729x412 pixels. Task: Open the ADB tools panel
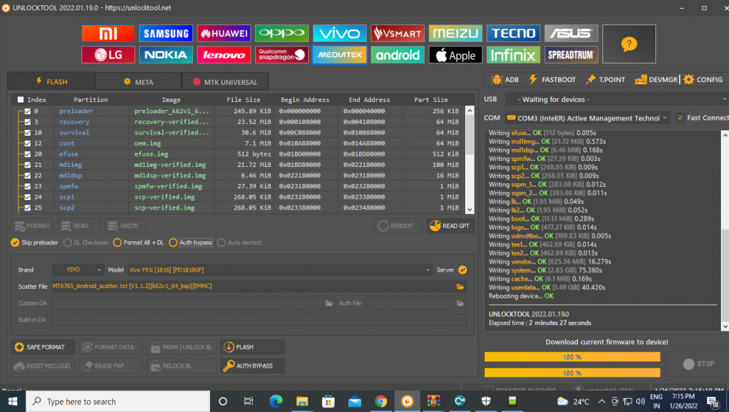(505, 79)
